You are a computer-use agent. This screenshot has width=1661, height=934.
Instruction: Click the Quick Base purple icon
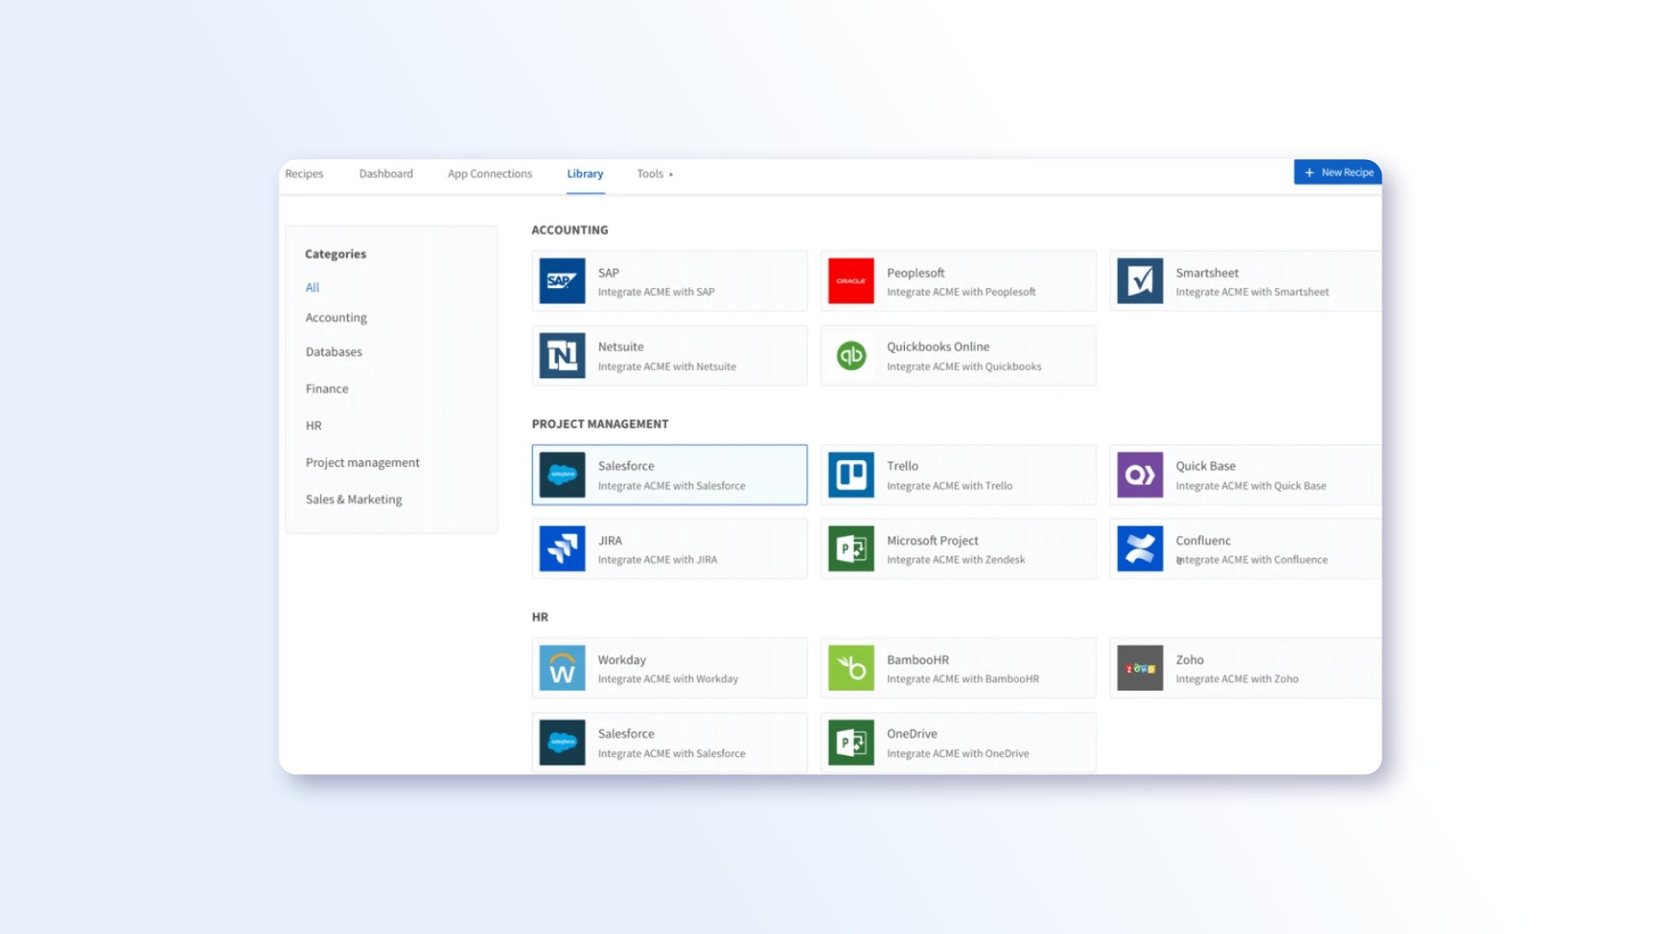(x=1139, y=475)
